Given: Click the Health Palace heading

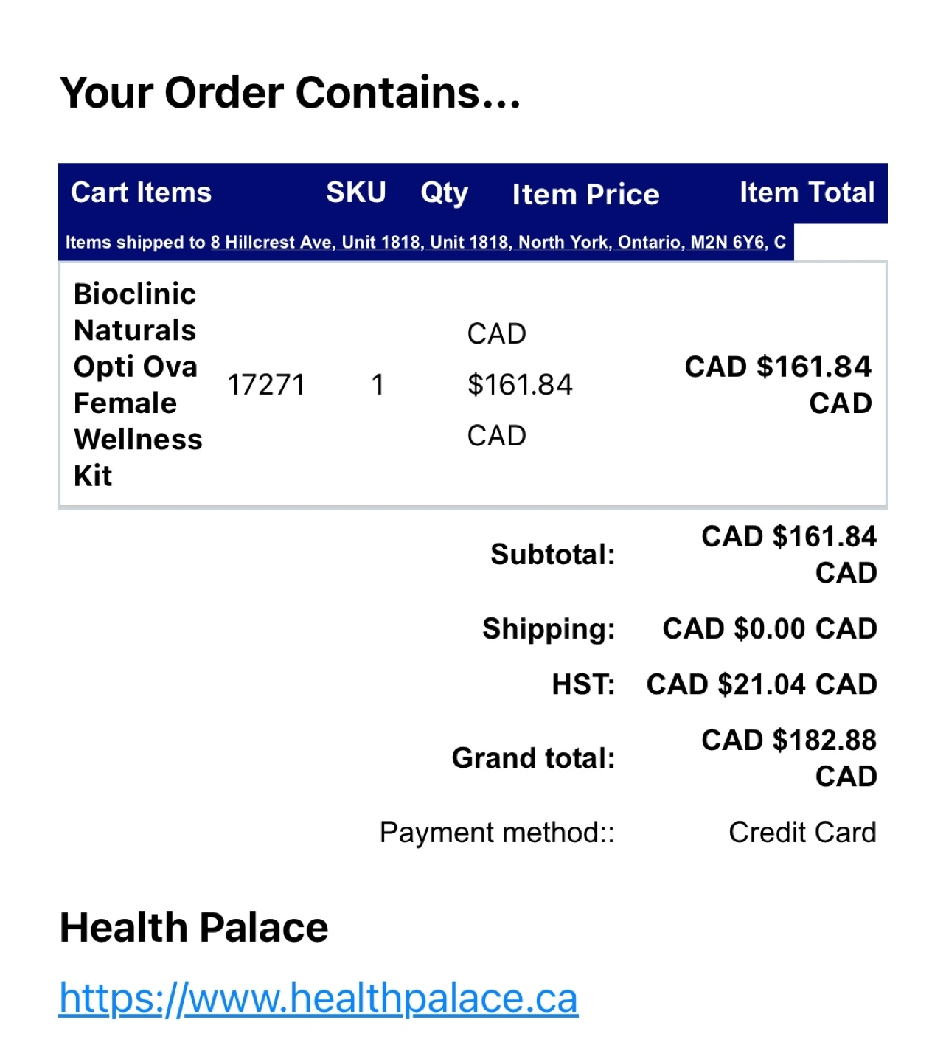Looking at the screenshot, I should (194, 927).
